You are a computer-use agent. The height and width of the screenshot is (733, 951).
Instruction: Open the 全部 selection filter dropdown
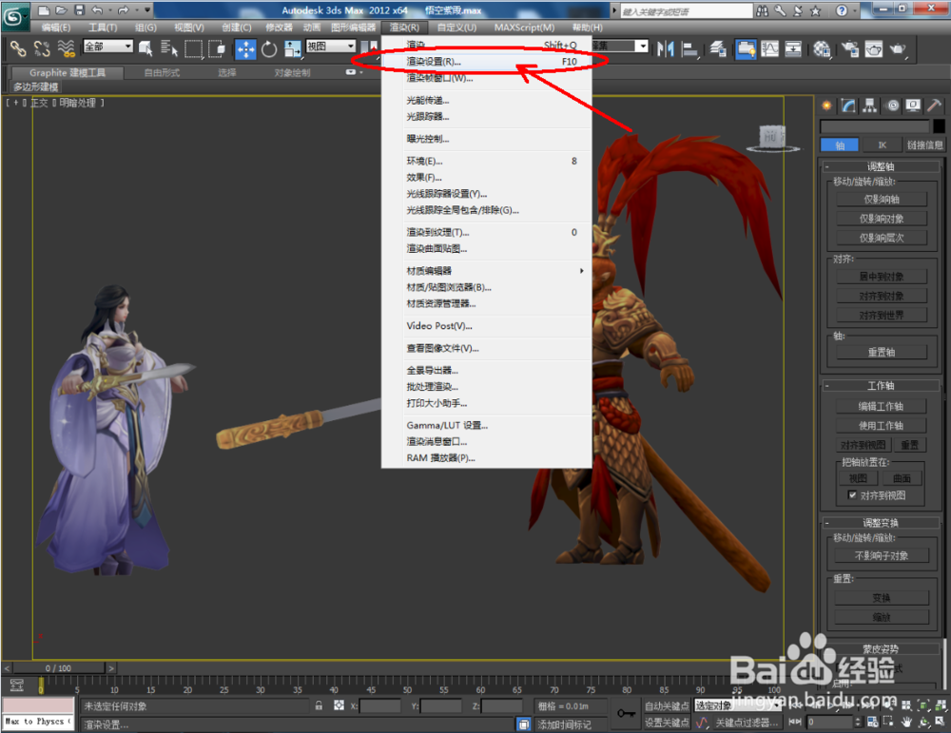point(108,46)
